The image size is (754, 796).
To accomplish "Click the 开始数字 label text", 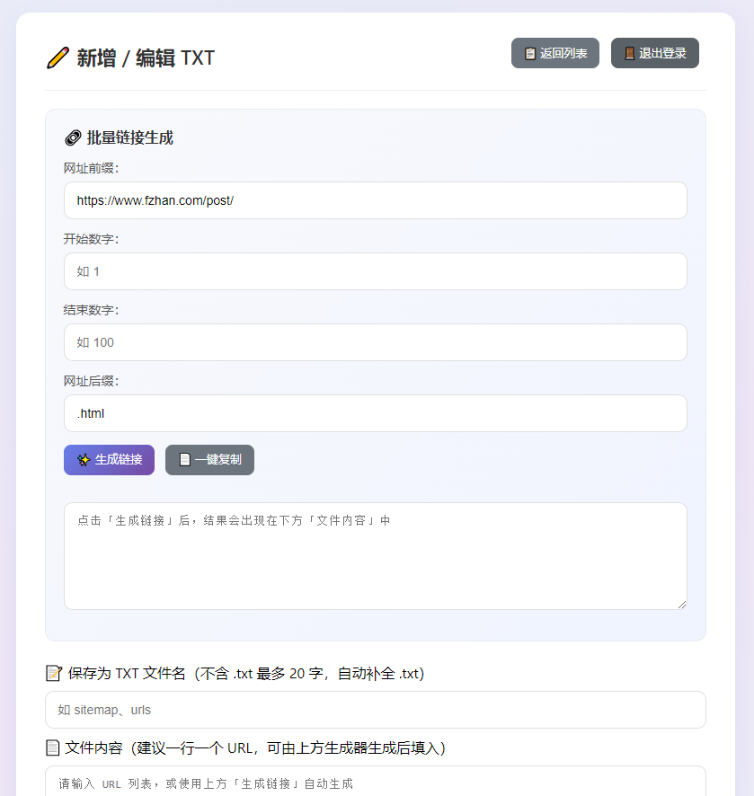I will click(91, 239).
